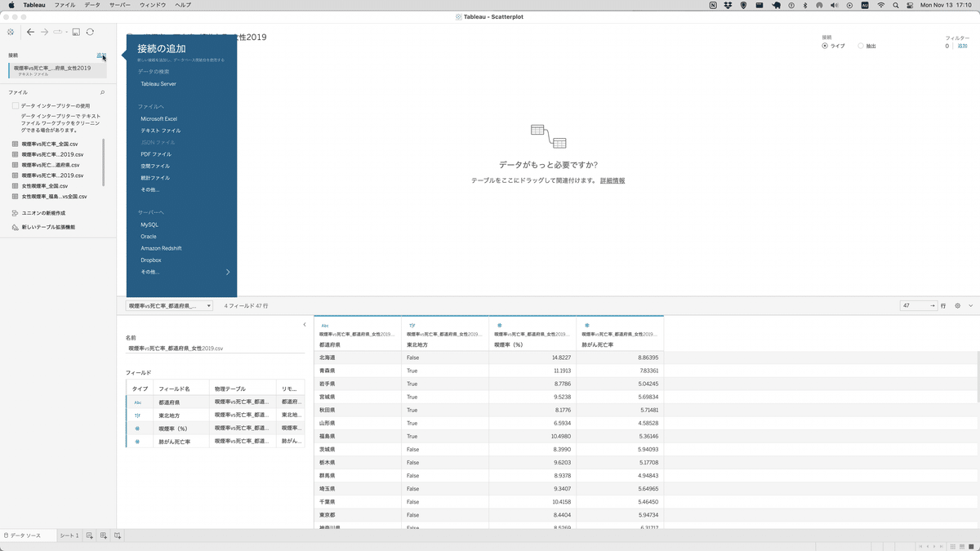Open the ヘルプ menu
Viewport: 980px width, 551px height.
[x=184, y=5]
